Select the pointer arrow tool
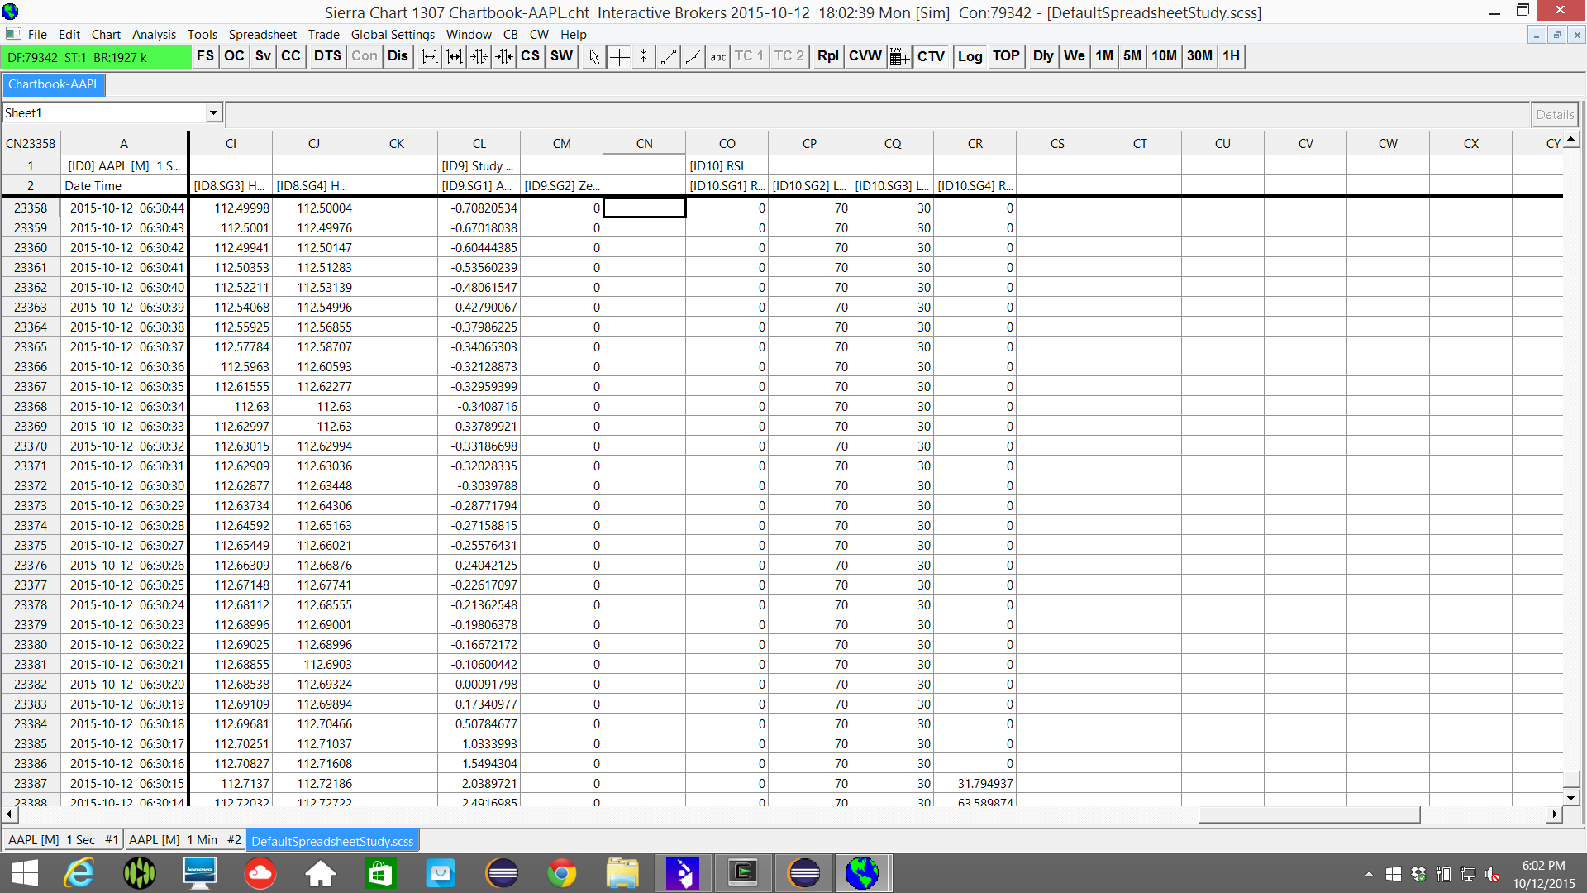Image resolution: width=1587 pixels, height=893 pixels. (x=593, y=56)
